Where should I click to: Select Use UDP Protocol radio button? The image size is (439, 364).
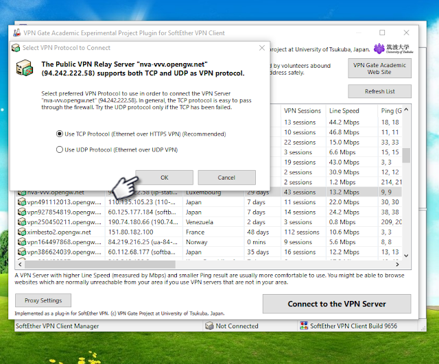click(60, 149)
